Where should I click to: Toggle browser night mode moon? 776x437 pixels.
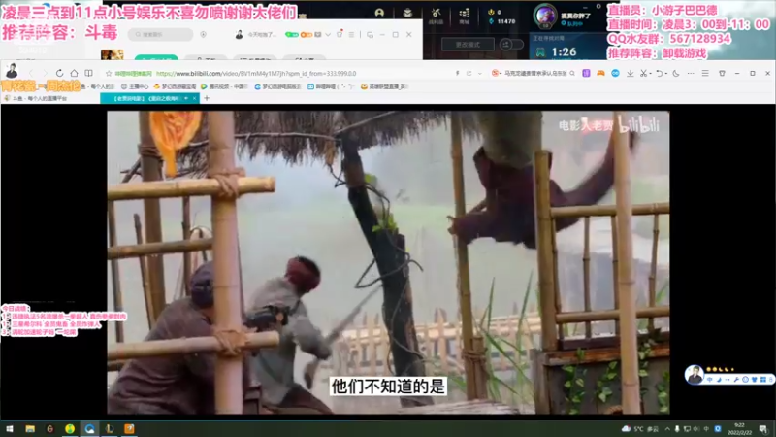click(x=676, y=74)
